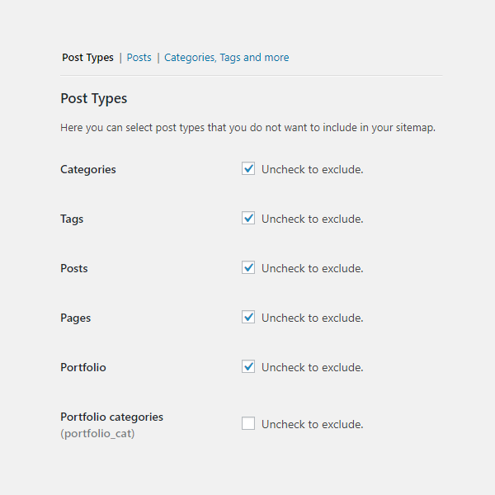Click the Pages row label

click(76, 318)
